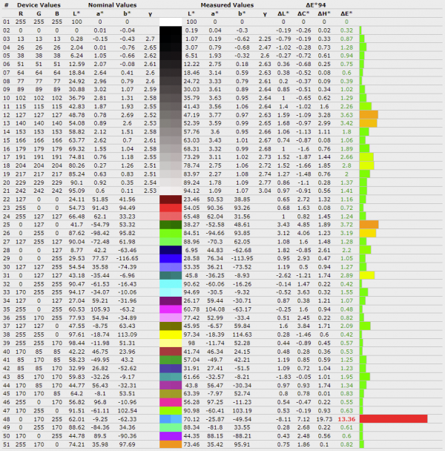Click the 'G' device column header

coord(39,13)
